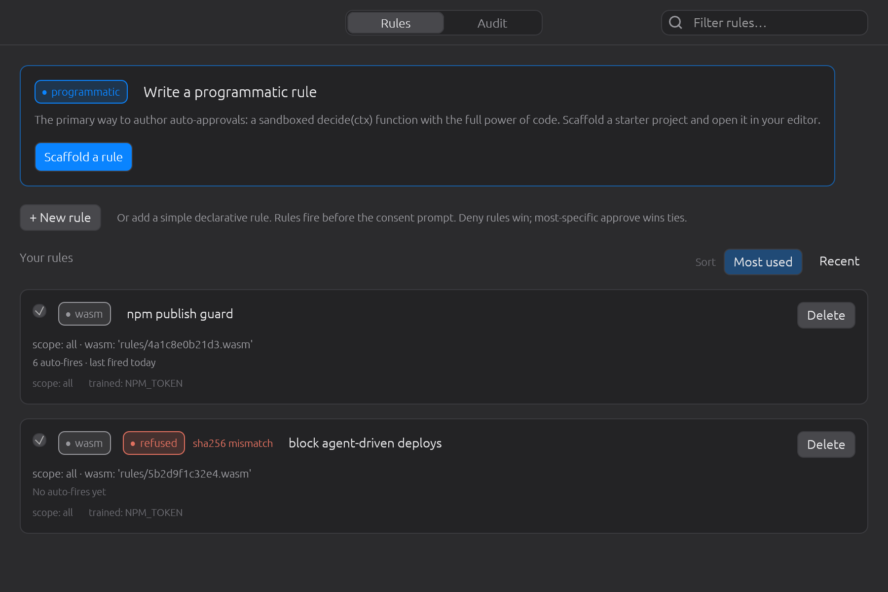Toggle the block agent-driven deploys checkbox
Viewport: 888px width, 592px height.
coord(39,440)
